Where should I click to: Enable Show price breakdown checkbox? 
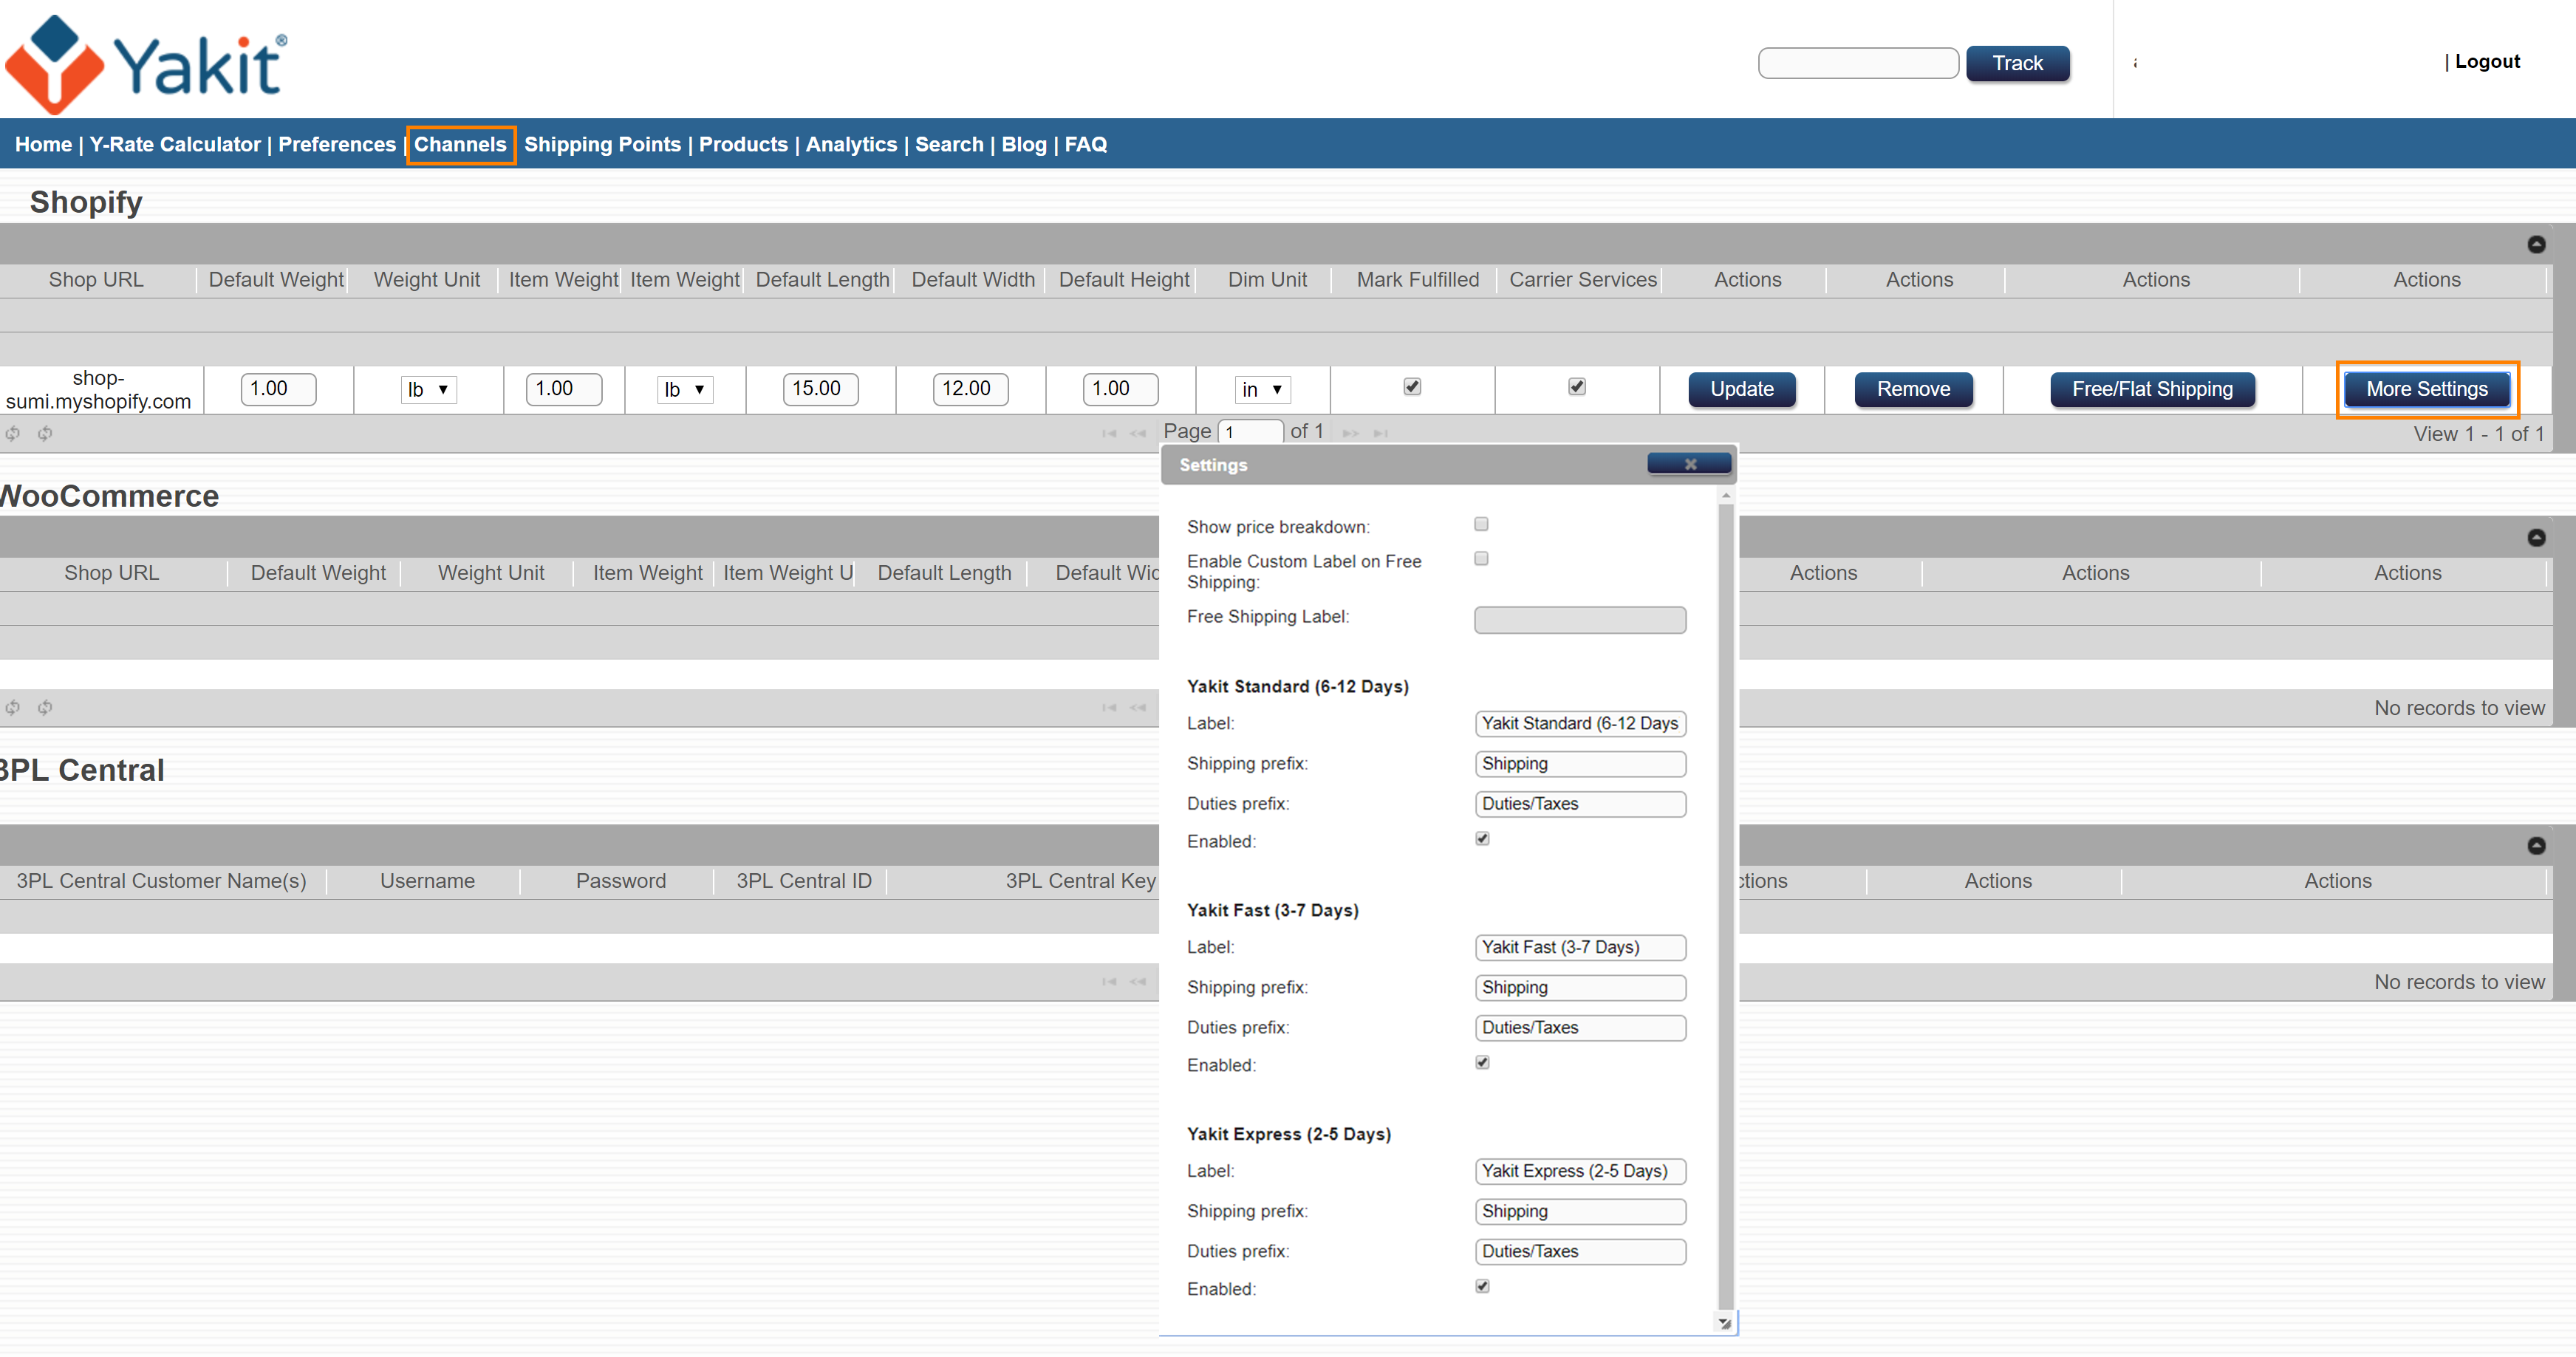pos(1481,524)
